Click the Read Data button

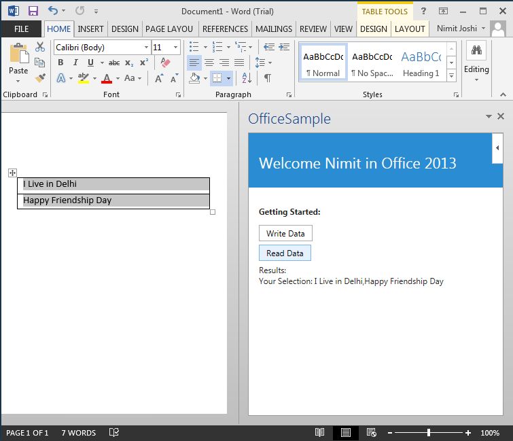coord(285,253)
